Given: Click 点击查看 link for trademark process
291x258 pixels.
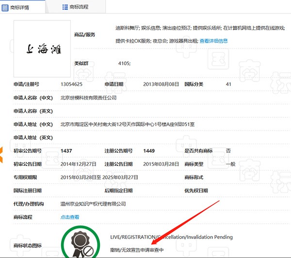Looking at the screenshot, I should click(x=70, y=217).
